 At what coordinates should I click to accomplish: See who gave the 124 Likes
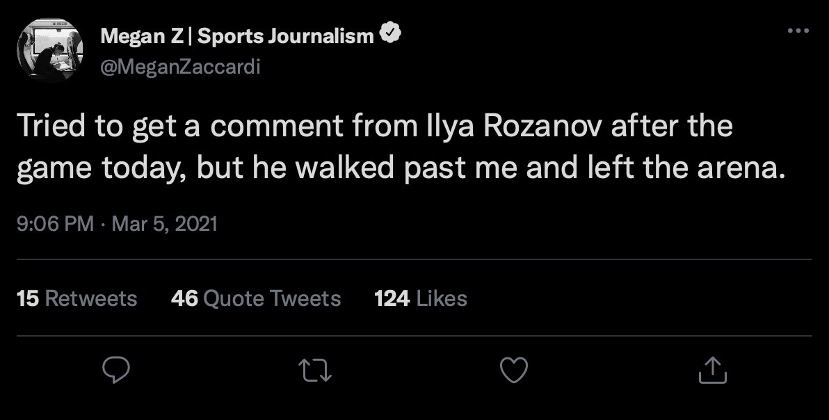pyautogui.click(x=420, y=298)
